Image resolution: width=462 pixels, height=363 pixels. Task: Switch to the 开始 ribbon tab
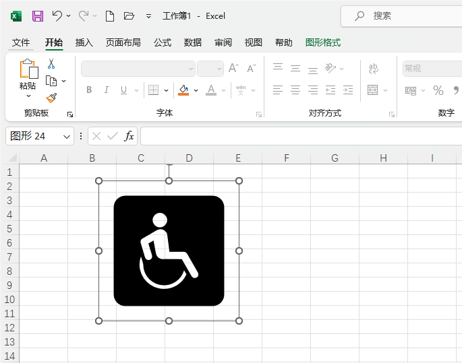pos(54,42)
